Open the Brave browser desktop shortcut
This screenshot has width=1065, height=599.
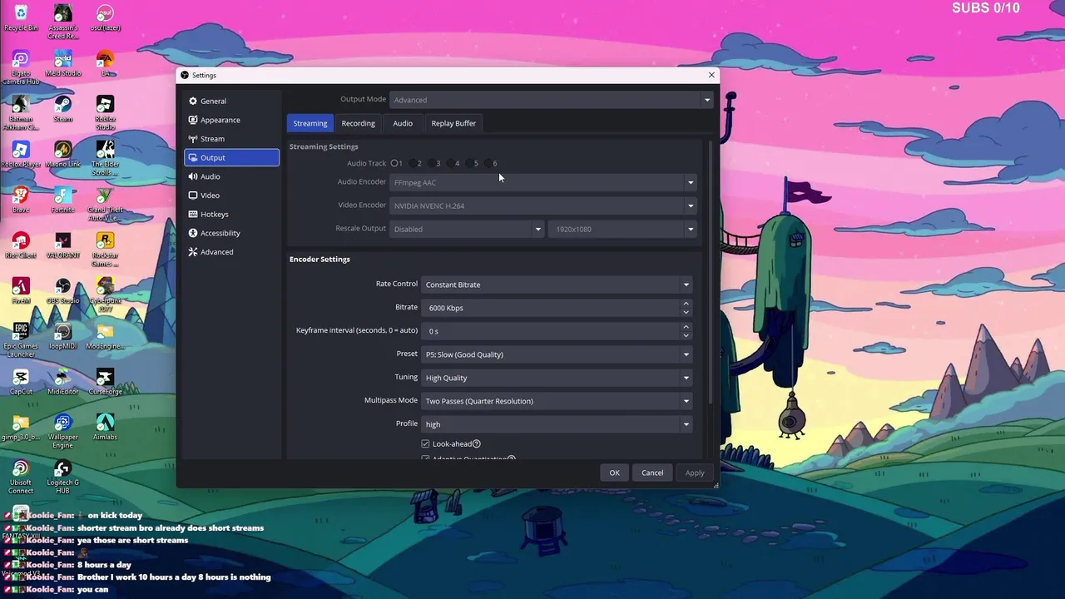click(x=21, y=200)
